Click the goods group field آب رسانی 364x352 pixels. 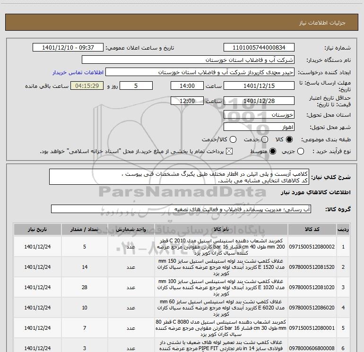coord(181,209)
